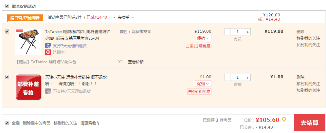The image size is (326, 133).
Task: Click the red 去结算 checkout button
Action: [309, 123]
